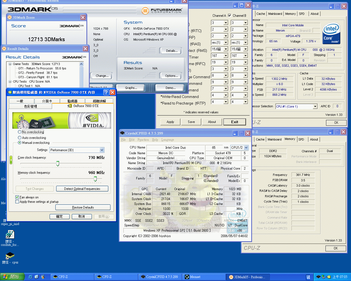
Task: Click Options... button in 3DMark05
Action: point(171,76)
